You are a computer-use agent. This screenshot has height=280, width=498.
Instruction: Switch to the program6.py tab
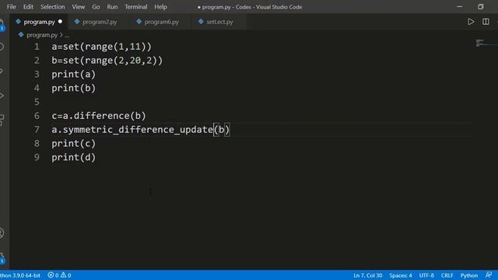(x=161, y=22)
